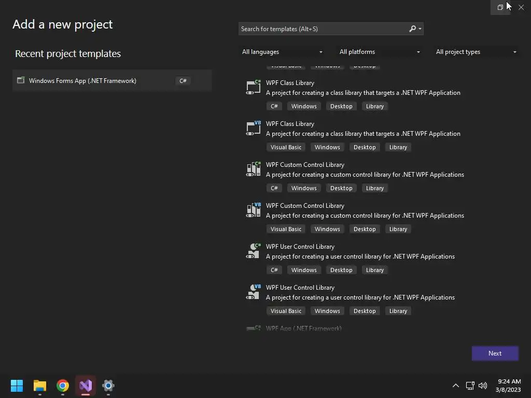Open the All platforms dropdown
Image resolution: width=531 pixels, height=398 pixels.
pyautogui.click(x=379, y=52)
